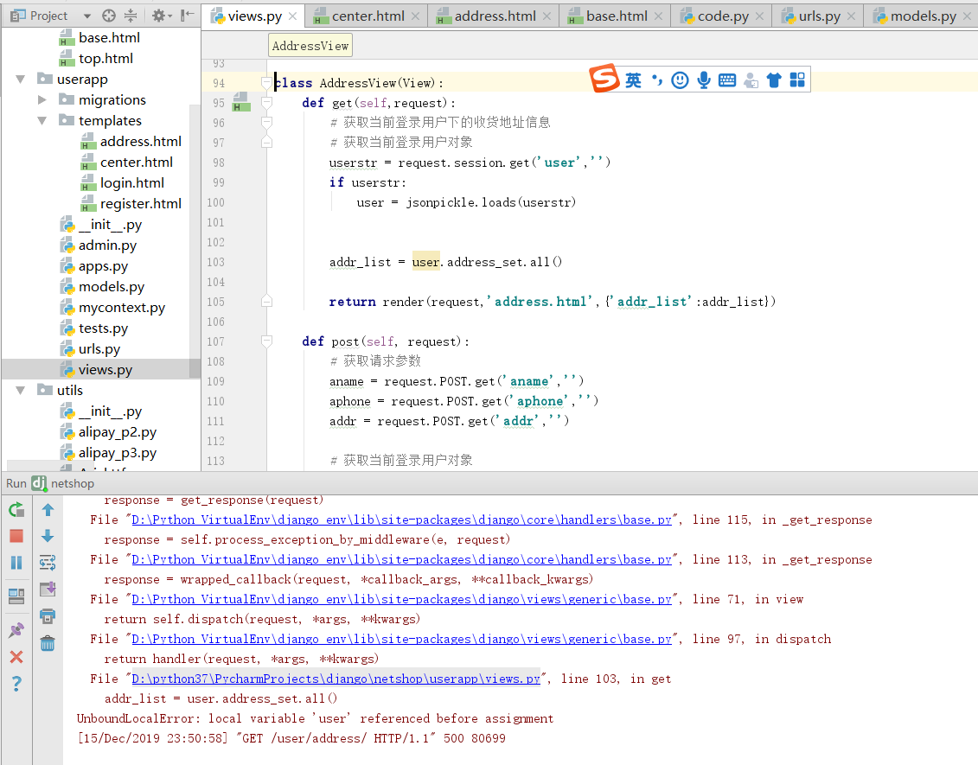
Task: Print console output
Action: click(x=48, y=616)
